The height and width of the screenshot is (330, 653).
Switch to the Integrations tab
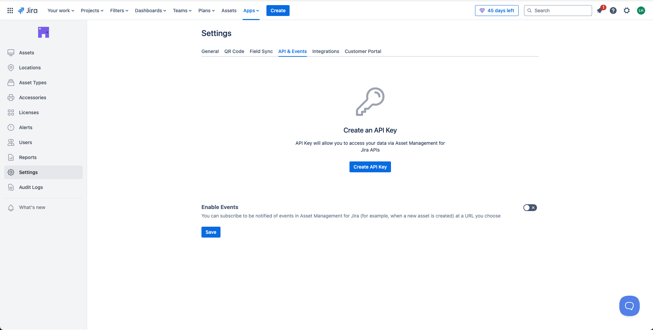tap(326, 51)
